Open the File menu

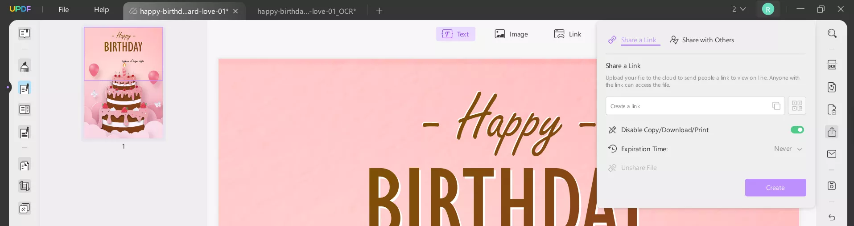tap(64, 9)
